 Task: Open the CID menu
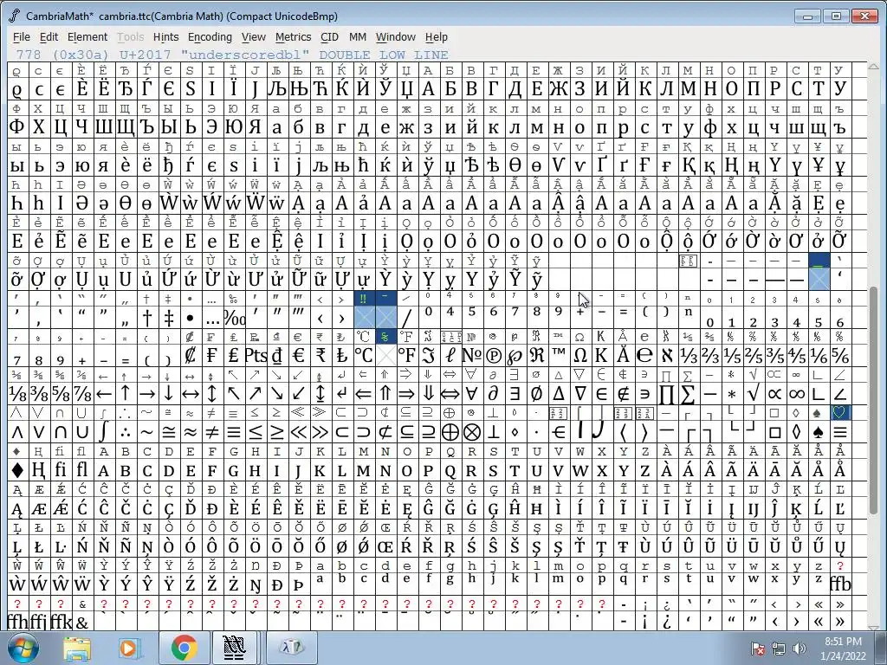[329, 36]
